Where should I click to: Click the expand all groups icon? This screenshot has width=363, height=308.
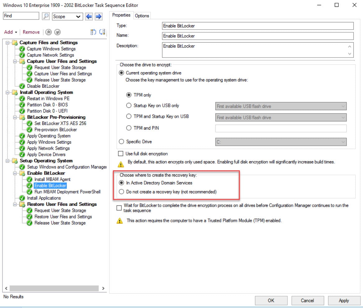pyautogui.click(x=101, y=32)
